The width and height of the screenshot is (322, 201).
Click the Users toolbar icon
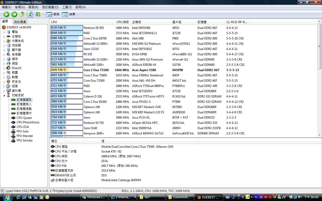coord(38,14)
